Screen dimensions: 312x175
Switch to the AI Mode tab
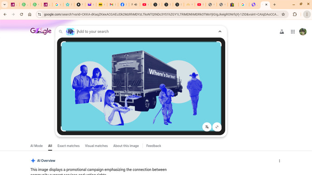pyautogui.click(x=37, y=146)
